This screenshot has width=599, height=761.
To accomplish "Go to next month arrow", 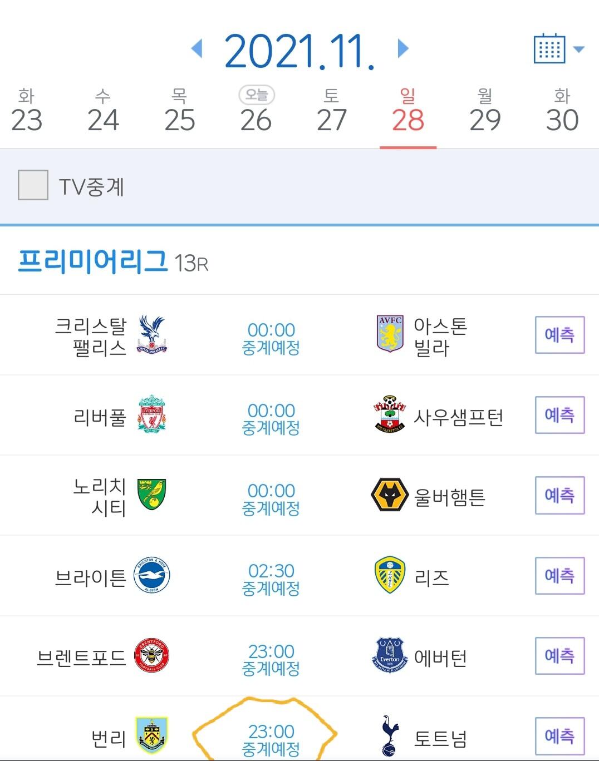I will click(x=404, y=49).
